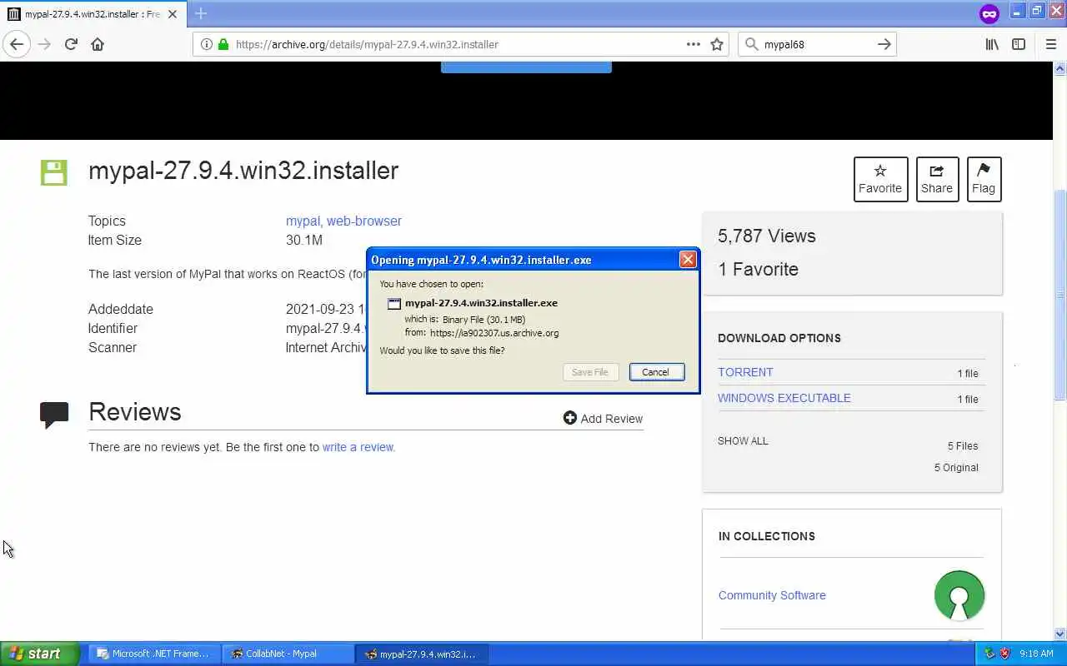
Task: Toggle the sidebar panel icon
Action: 1019,44
